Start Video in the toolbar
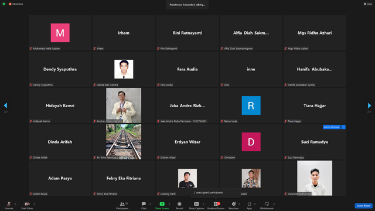The image size is (375, 211). 27,205
